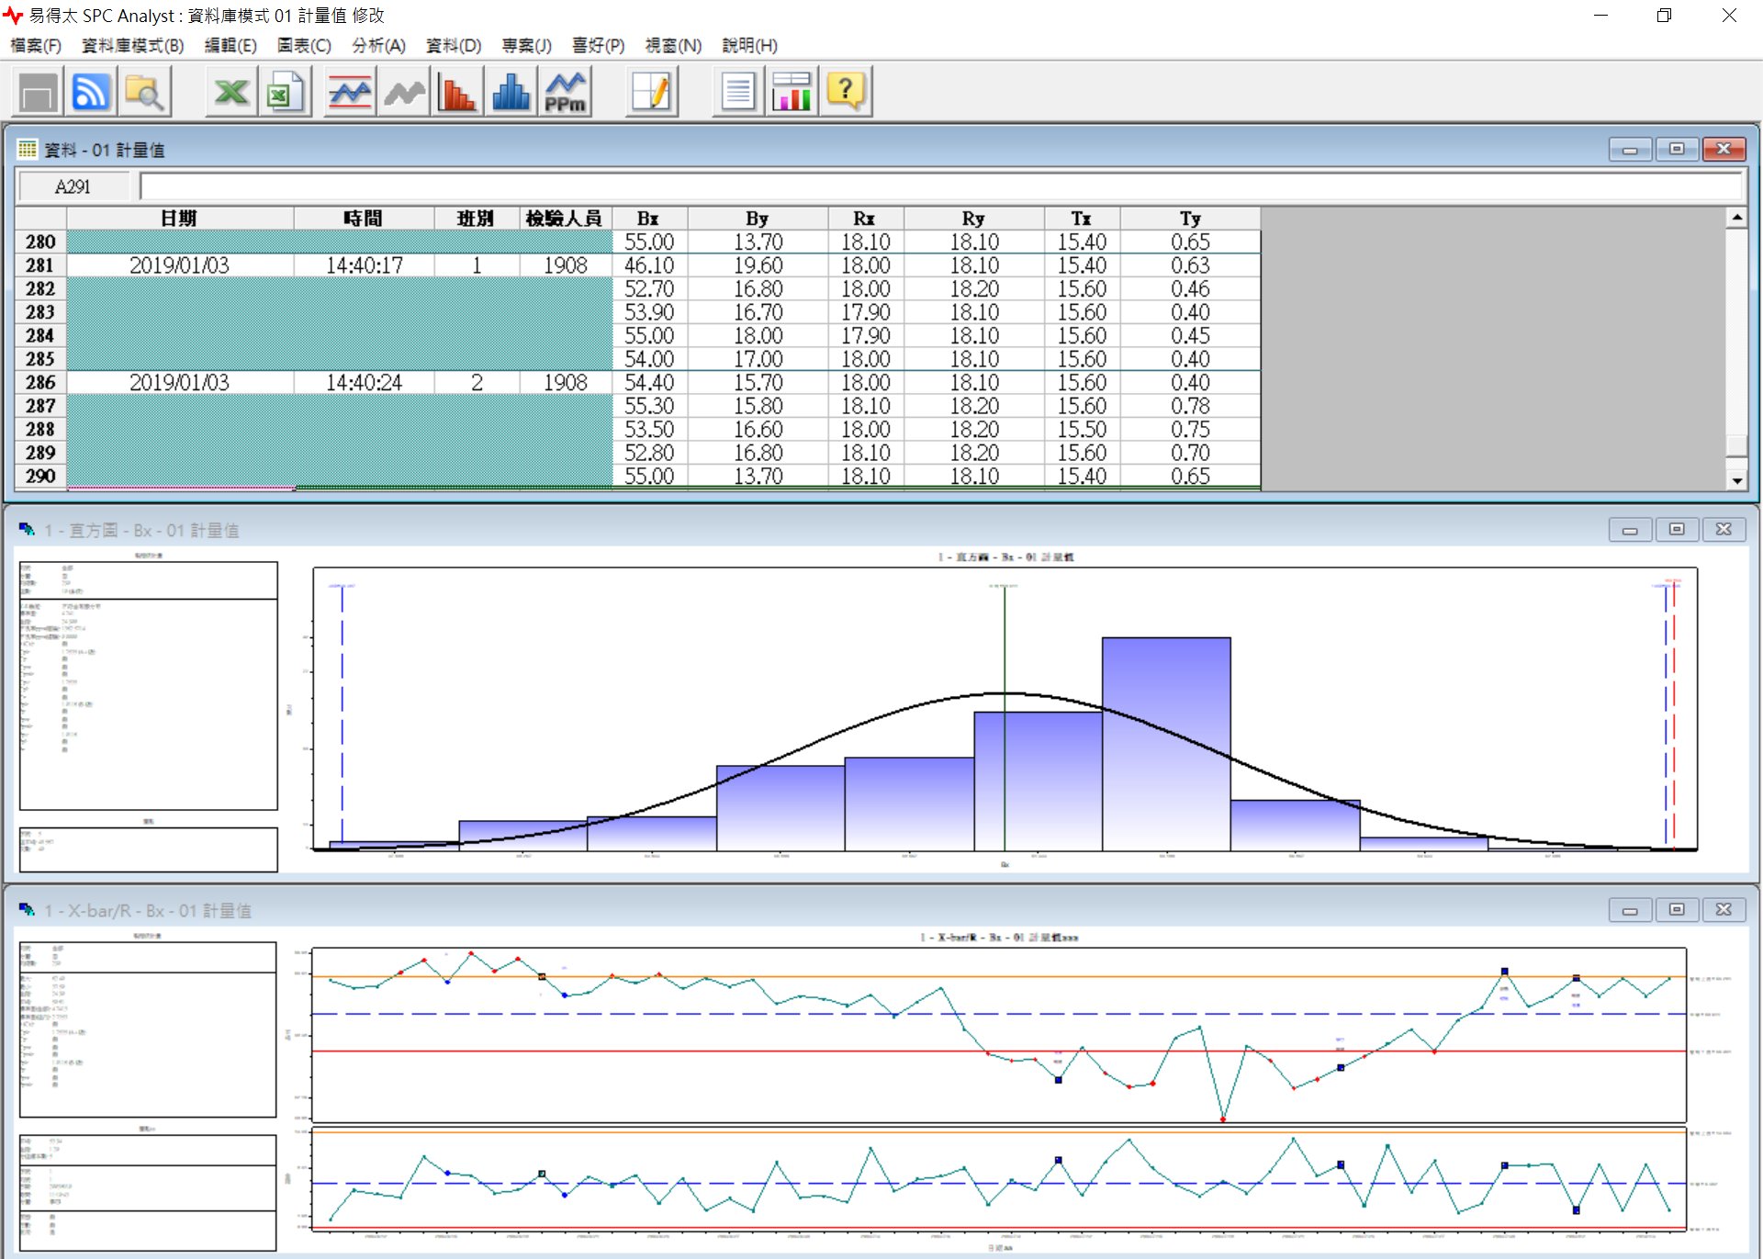
Task: Click the gray trend chart icon
Action: (402, 91)
